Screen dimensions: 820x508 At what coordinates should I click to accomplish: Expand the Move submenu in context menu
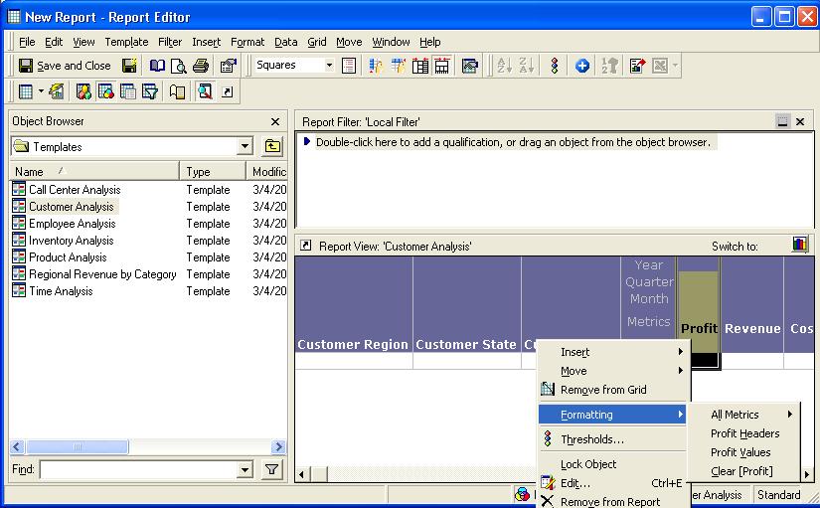point(614,371)
